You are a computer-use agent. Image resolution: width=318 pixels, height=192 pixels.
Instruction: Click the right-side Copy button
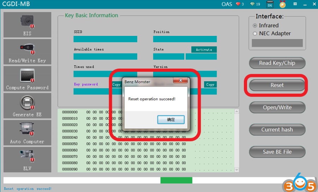[210, 85]
